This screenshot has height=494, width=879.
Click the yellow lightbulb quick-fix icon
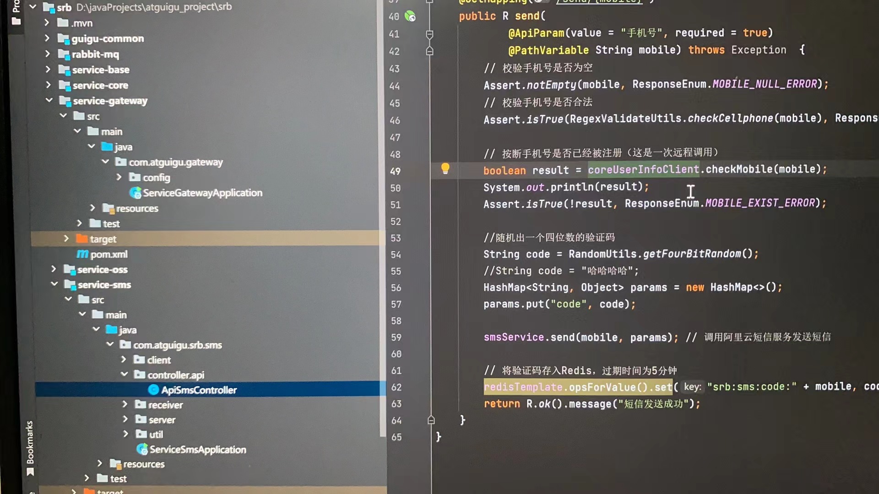(445, 169)
